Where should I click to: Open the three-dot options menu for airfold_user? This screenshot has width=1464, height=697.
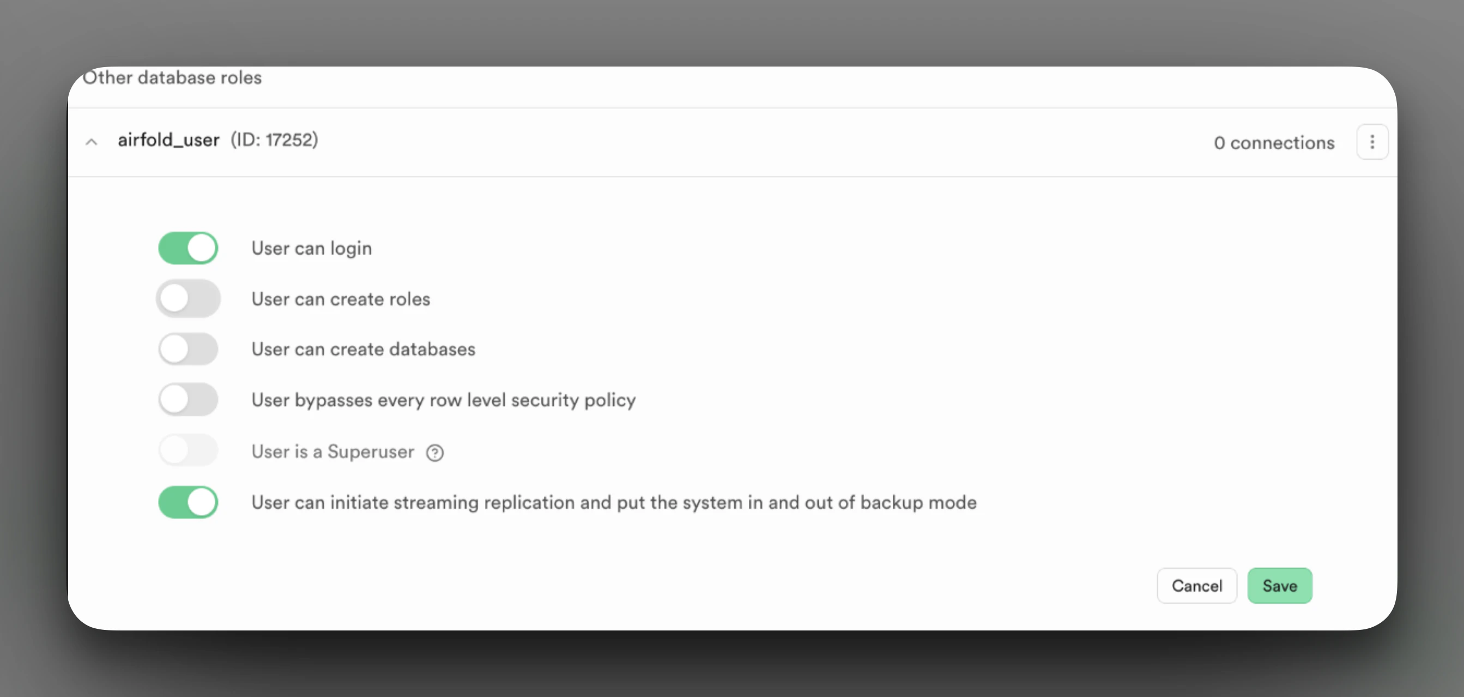click(1372, 142)
